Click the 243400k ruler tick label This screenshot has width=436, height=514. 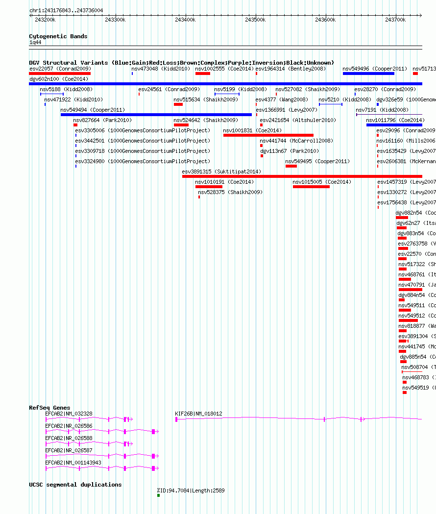pos(185,20)
